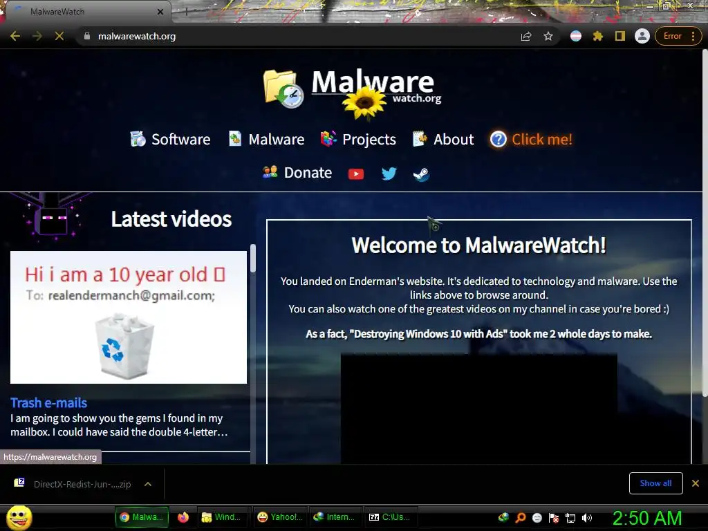This screenshot has height=531, width=708.
Task: Open the browser profile avatar
Action: tap(642, 36)
